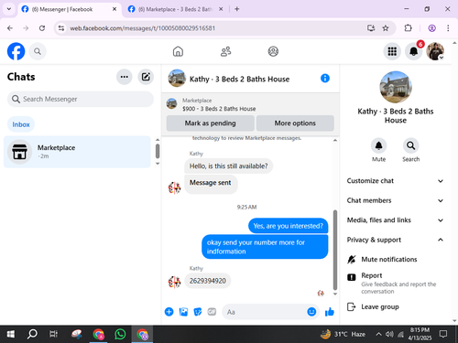Screen dimensions: 458x343
Task: Open the Friends icon in top navigation
Action: [x=226, y=51]
